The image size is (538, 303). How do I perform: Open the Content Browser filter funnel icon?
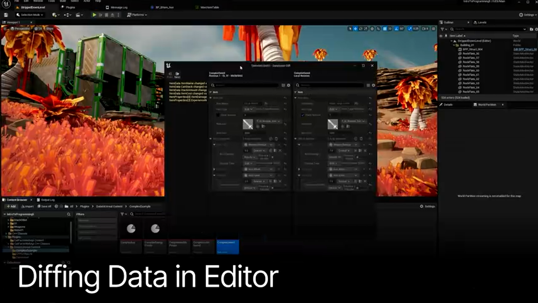click(x=122, y=214)
